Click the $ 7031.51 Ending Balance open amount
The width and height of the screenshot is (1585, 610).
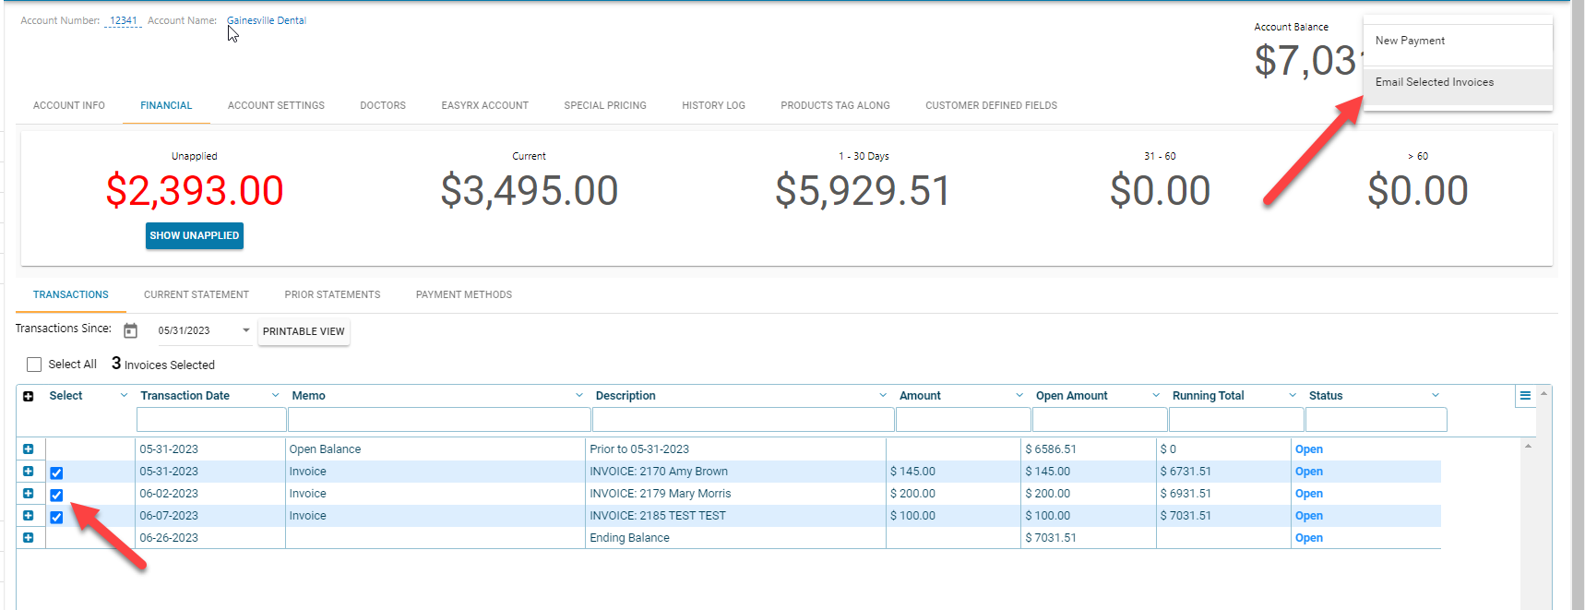[x=1051, y=538]
